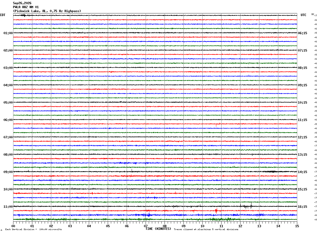Screen dimensions: 318x233
Task: Click minute 07 on the time axis
Action: click(x=146, y=226)
